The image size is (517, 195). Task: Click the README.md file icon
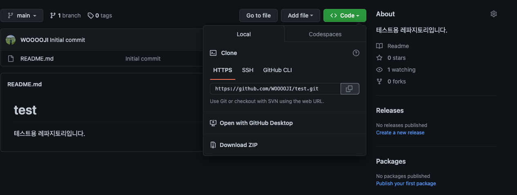11,59
